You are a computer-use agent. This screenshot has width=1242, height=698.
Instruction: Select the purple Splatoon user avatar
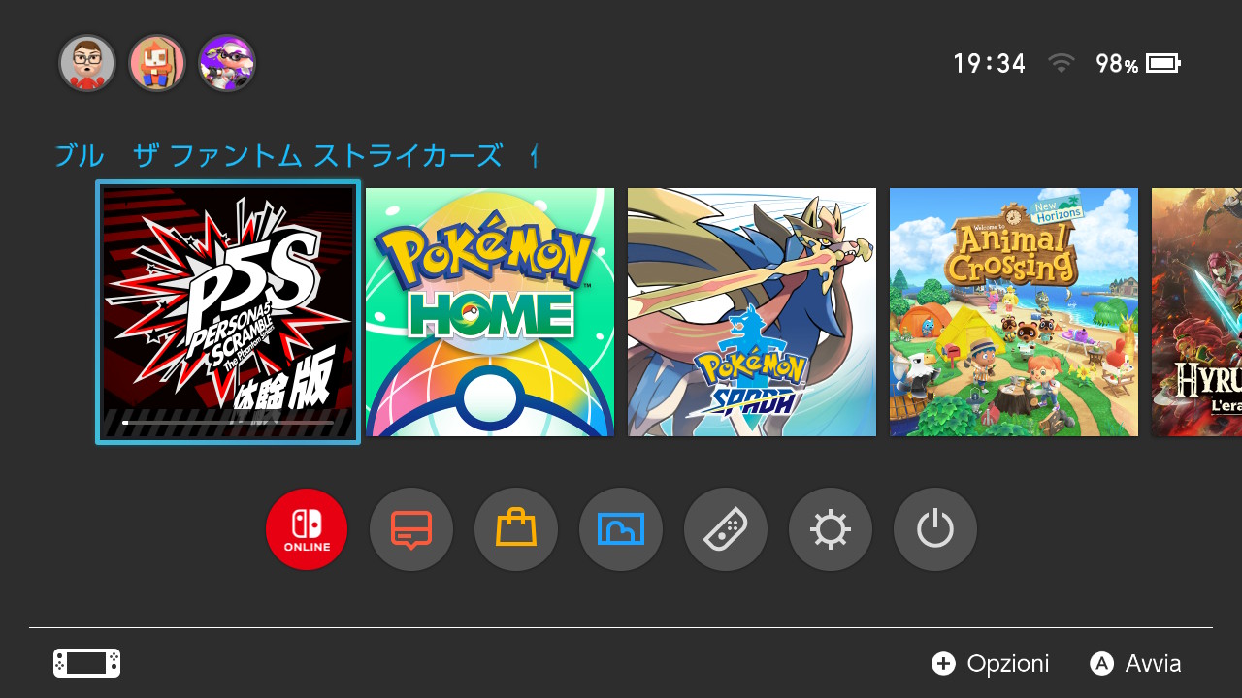[227, 64]
